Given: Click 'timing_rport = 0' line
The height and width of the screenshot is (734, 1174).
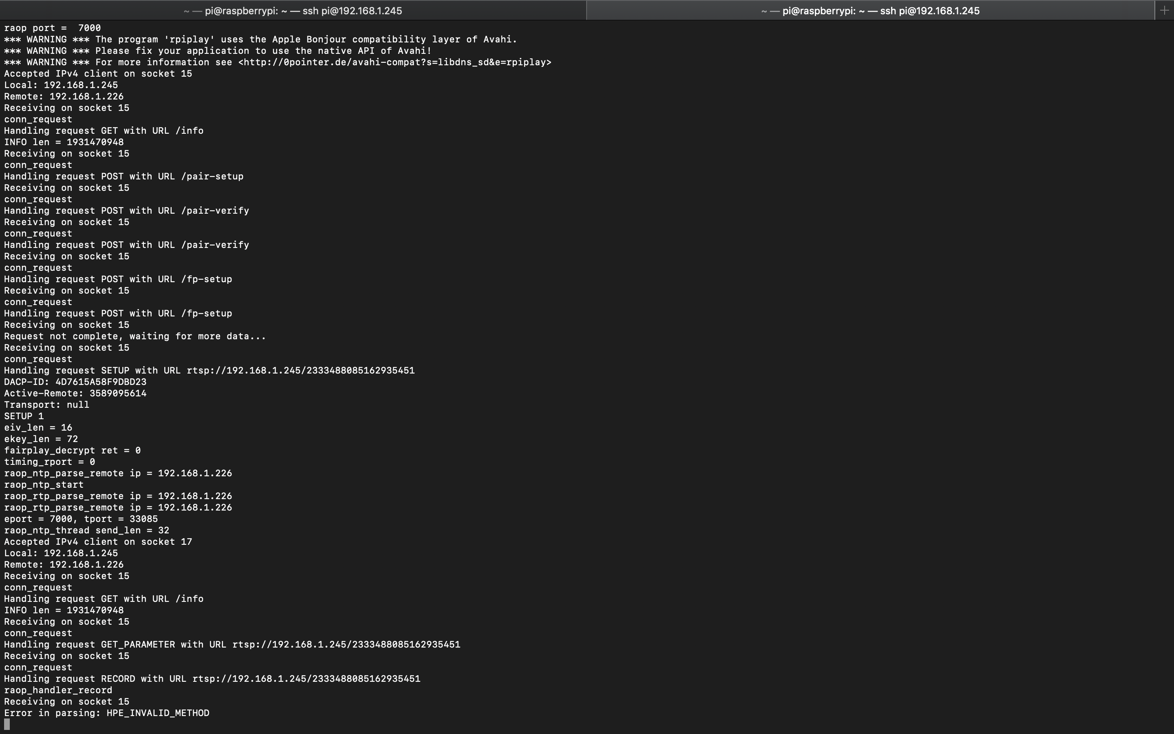Looking at the screenshot, I should click(49, 462).
